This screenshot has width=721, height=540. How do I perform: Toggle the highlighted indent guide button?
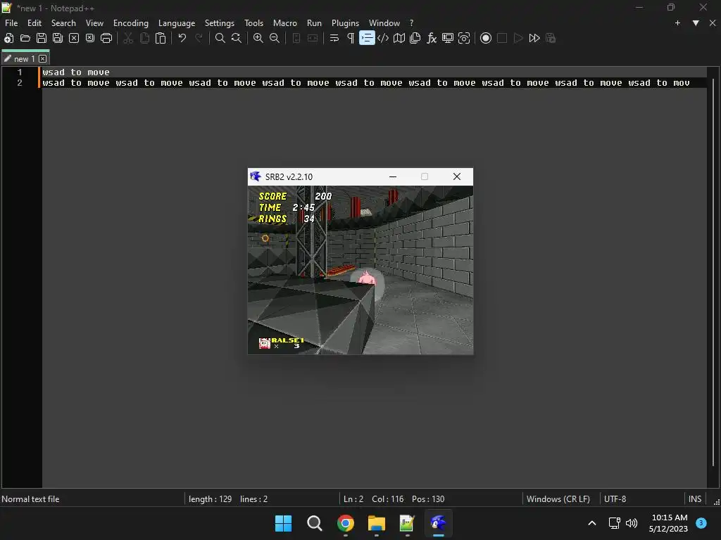click(x=367, y=38)
